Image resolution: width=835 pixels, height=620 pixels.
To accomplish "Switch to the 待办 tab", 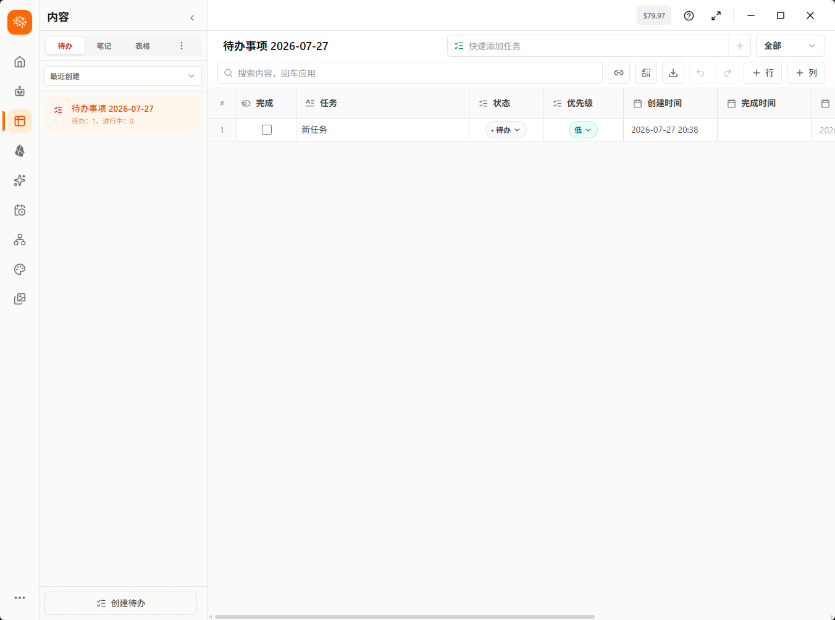I will click(65, 46).
